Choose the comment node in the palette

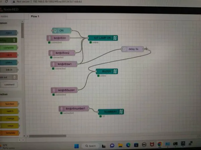[9, 85]
